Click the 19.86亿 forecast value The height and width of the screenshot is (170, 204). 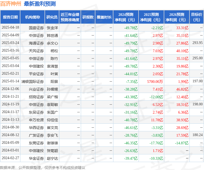click(182, 66)
